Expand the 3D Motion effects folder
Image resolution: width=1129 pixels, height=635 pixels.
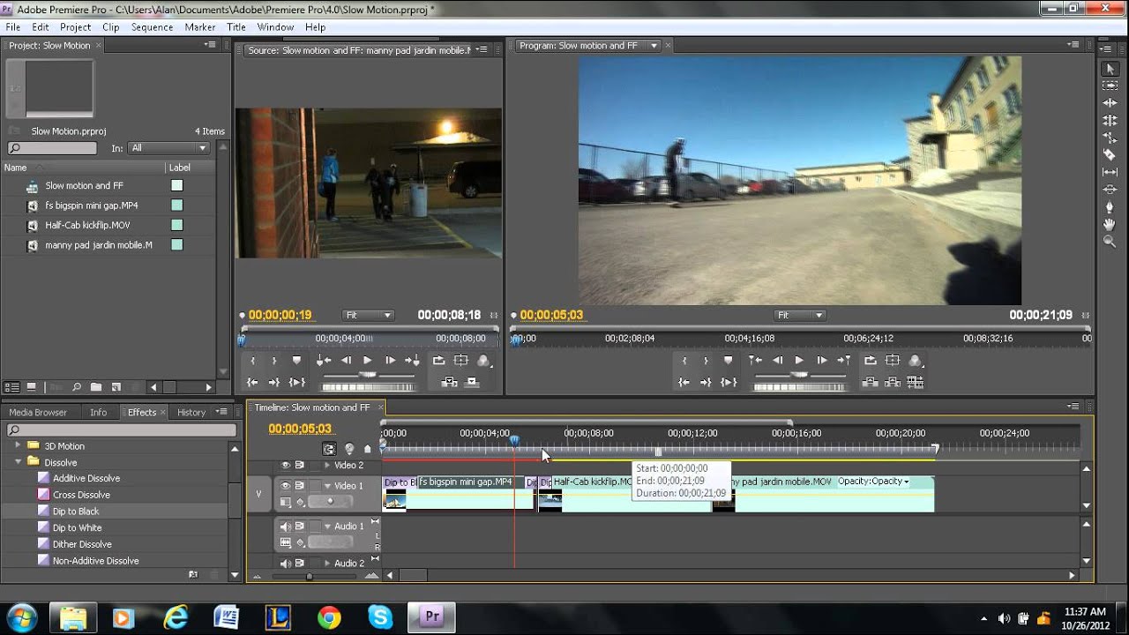[18, 445]
